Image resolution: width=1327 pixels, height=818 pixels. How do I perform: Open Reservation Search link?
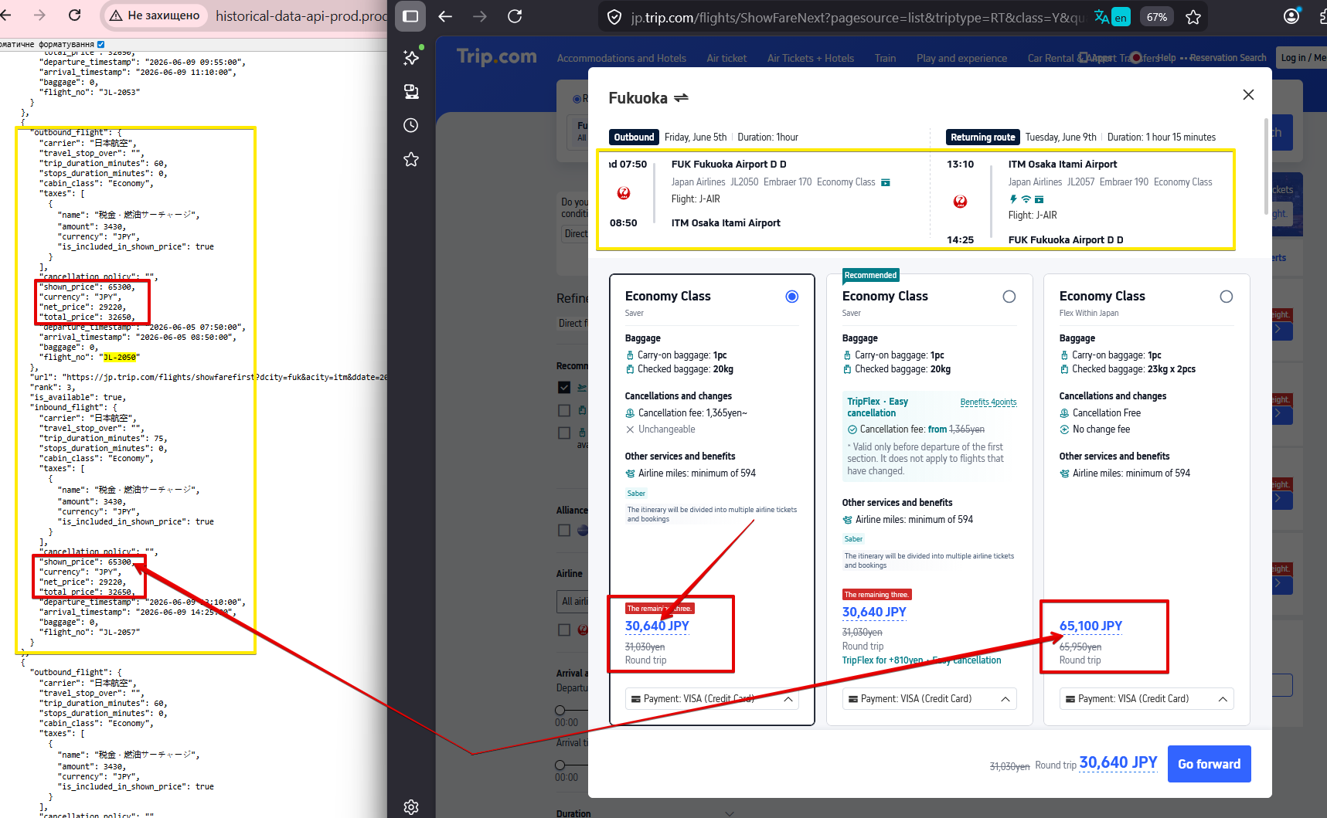1227,58
